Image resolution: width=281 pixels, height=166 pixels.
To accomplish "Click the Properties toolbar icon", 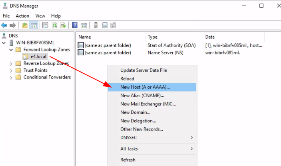I will point(45,25).
